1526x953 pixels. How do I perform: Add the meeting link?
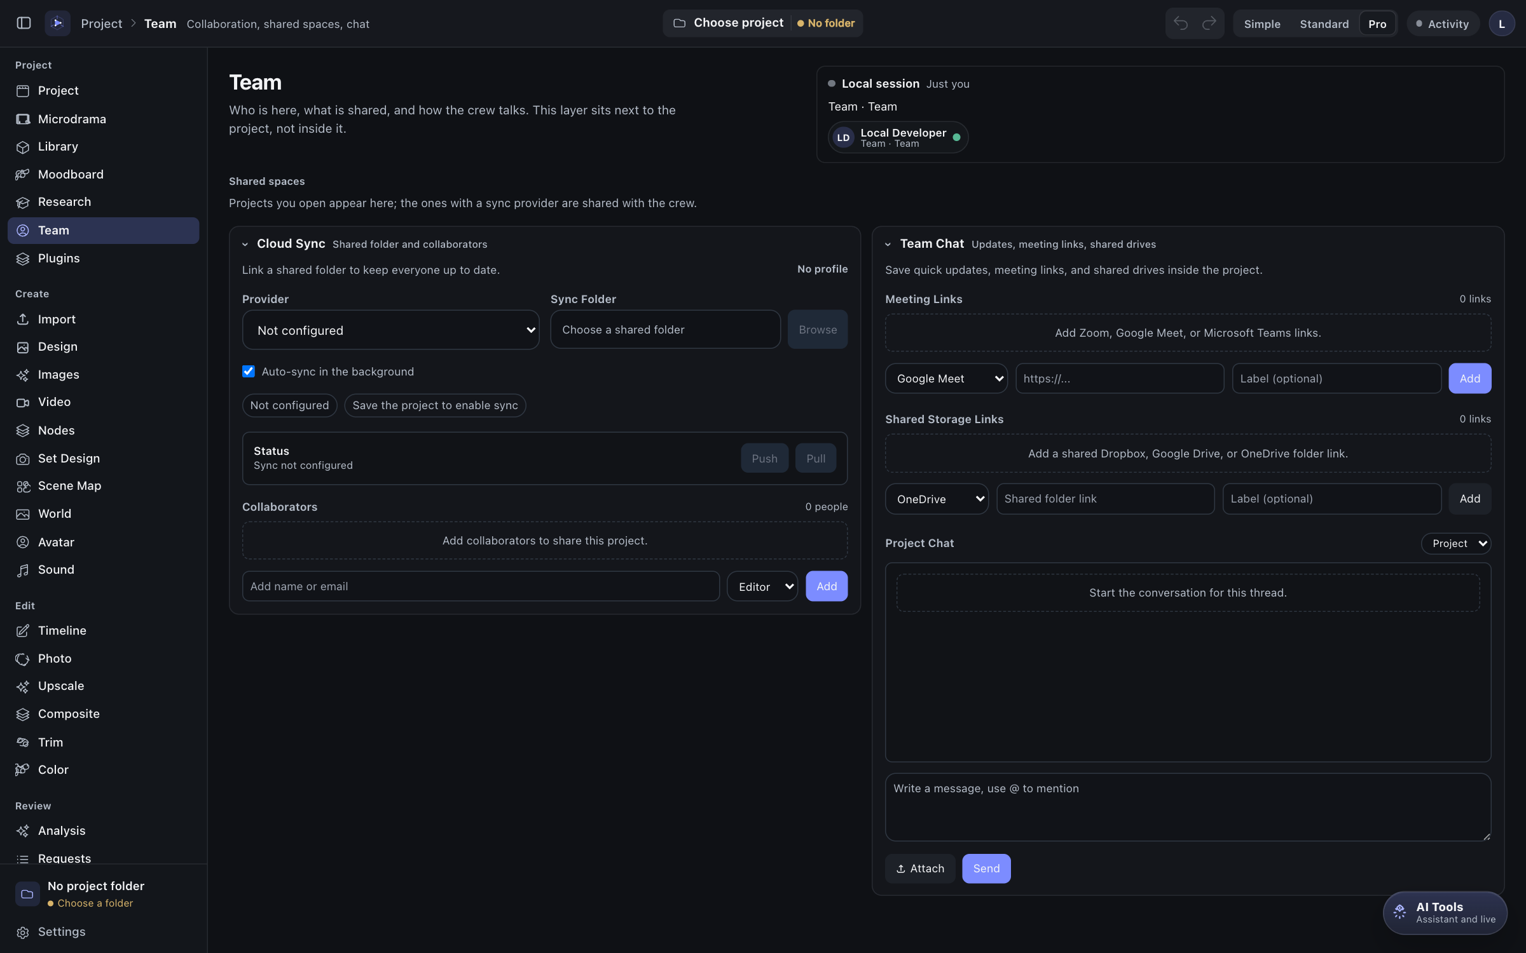pos(1469,378)
